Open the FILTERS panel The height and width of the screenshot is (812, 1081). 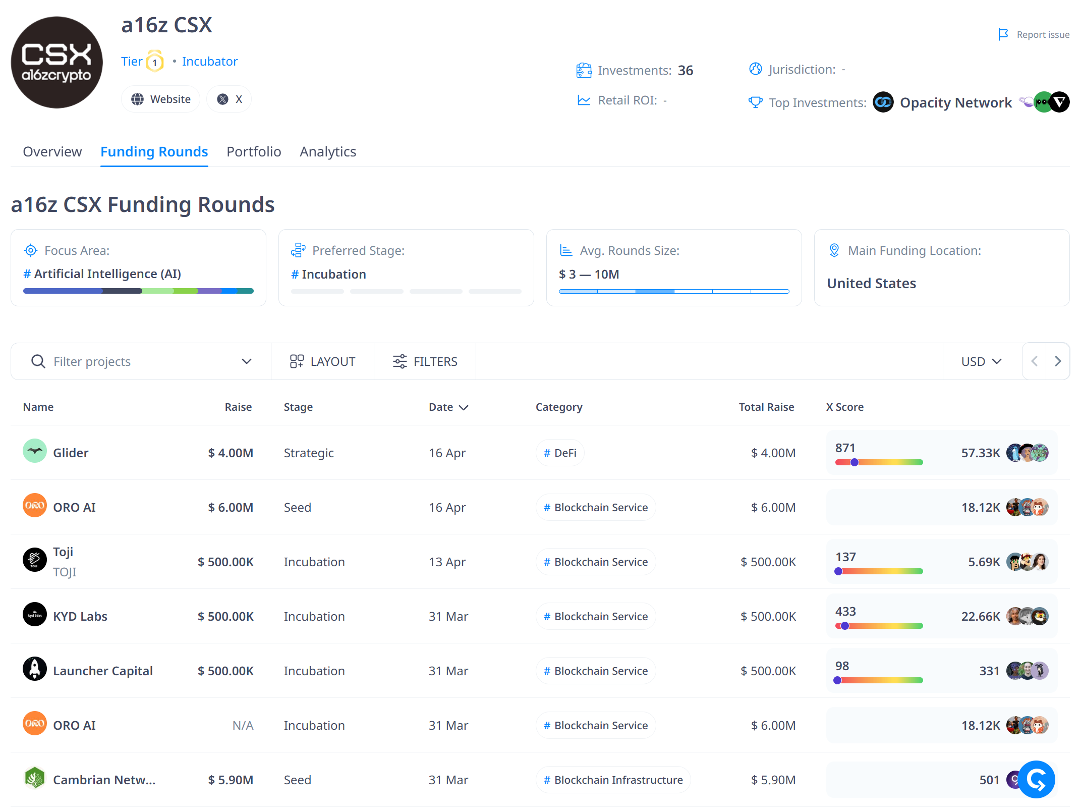(425, 361)
